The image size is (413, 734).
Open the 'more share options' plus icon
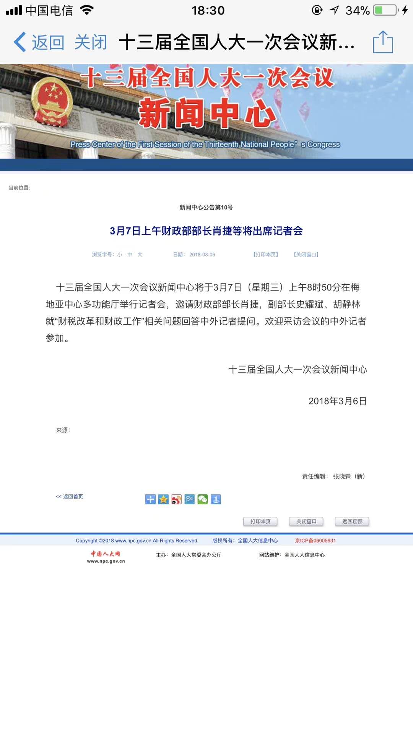pos(150,499)
